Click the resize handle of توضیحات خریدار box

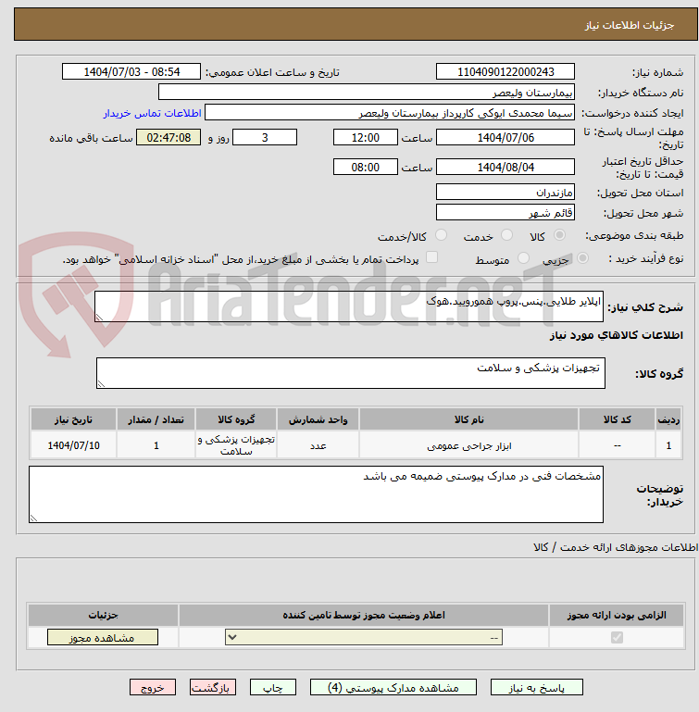(x=33, y=518)
